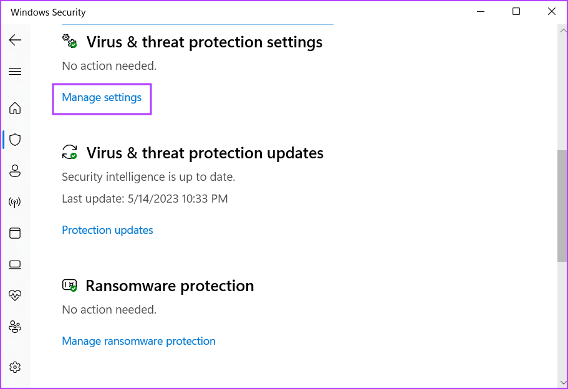Open Firewall & network protection icon
568x389 pixels.
15,202
